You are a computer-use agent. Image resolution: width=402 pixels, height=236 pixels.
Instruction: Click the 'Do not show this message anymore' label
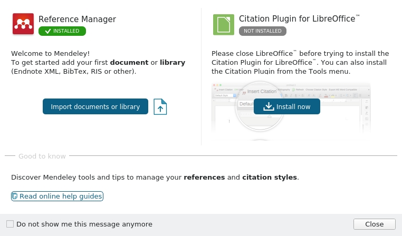tap(84, 224)
